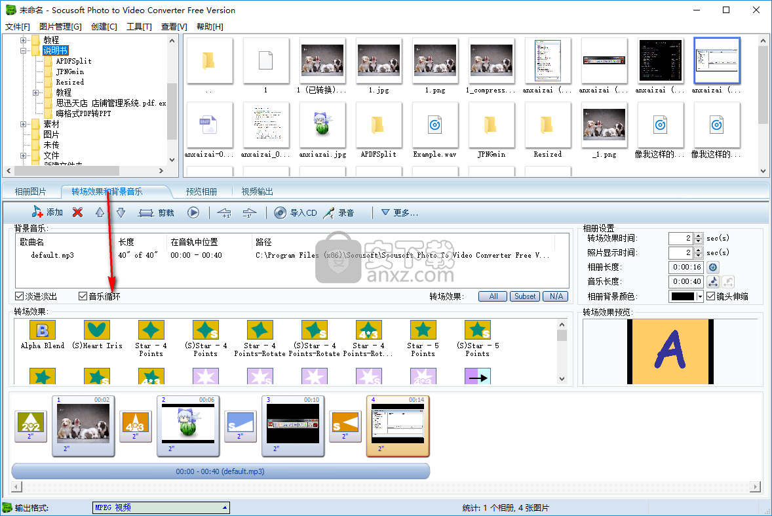Open the 查看[V] menu
This screenshot has width=772, height=516.
[x=174, y=27]
